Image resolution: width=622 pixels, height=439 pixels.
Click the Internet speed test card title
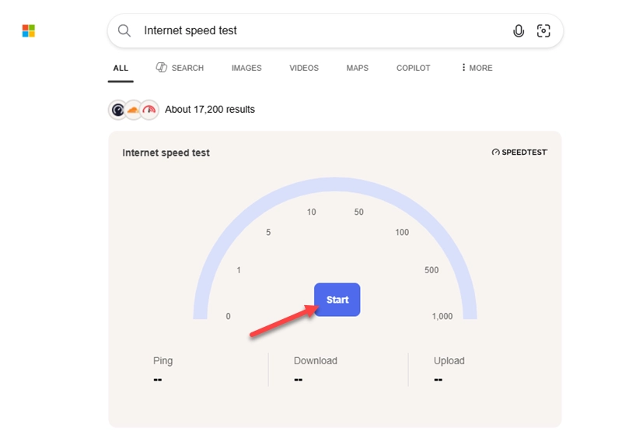tap(166, 153)
